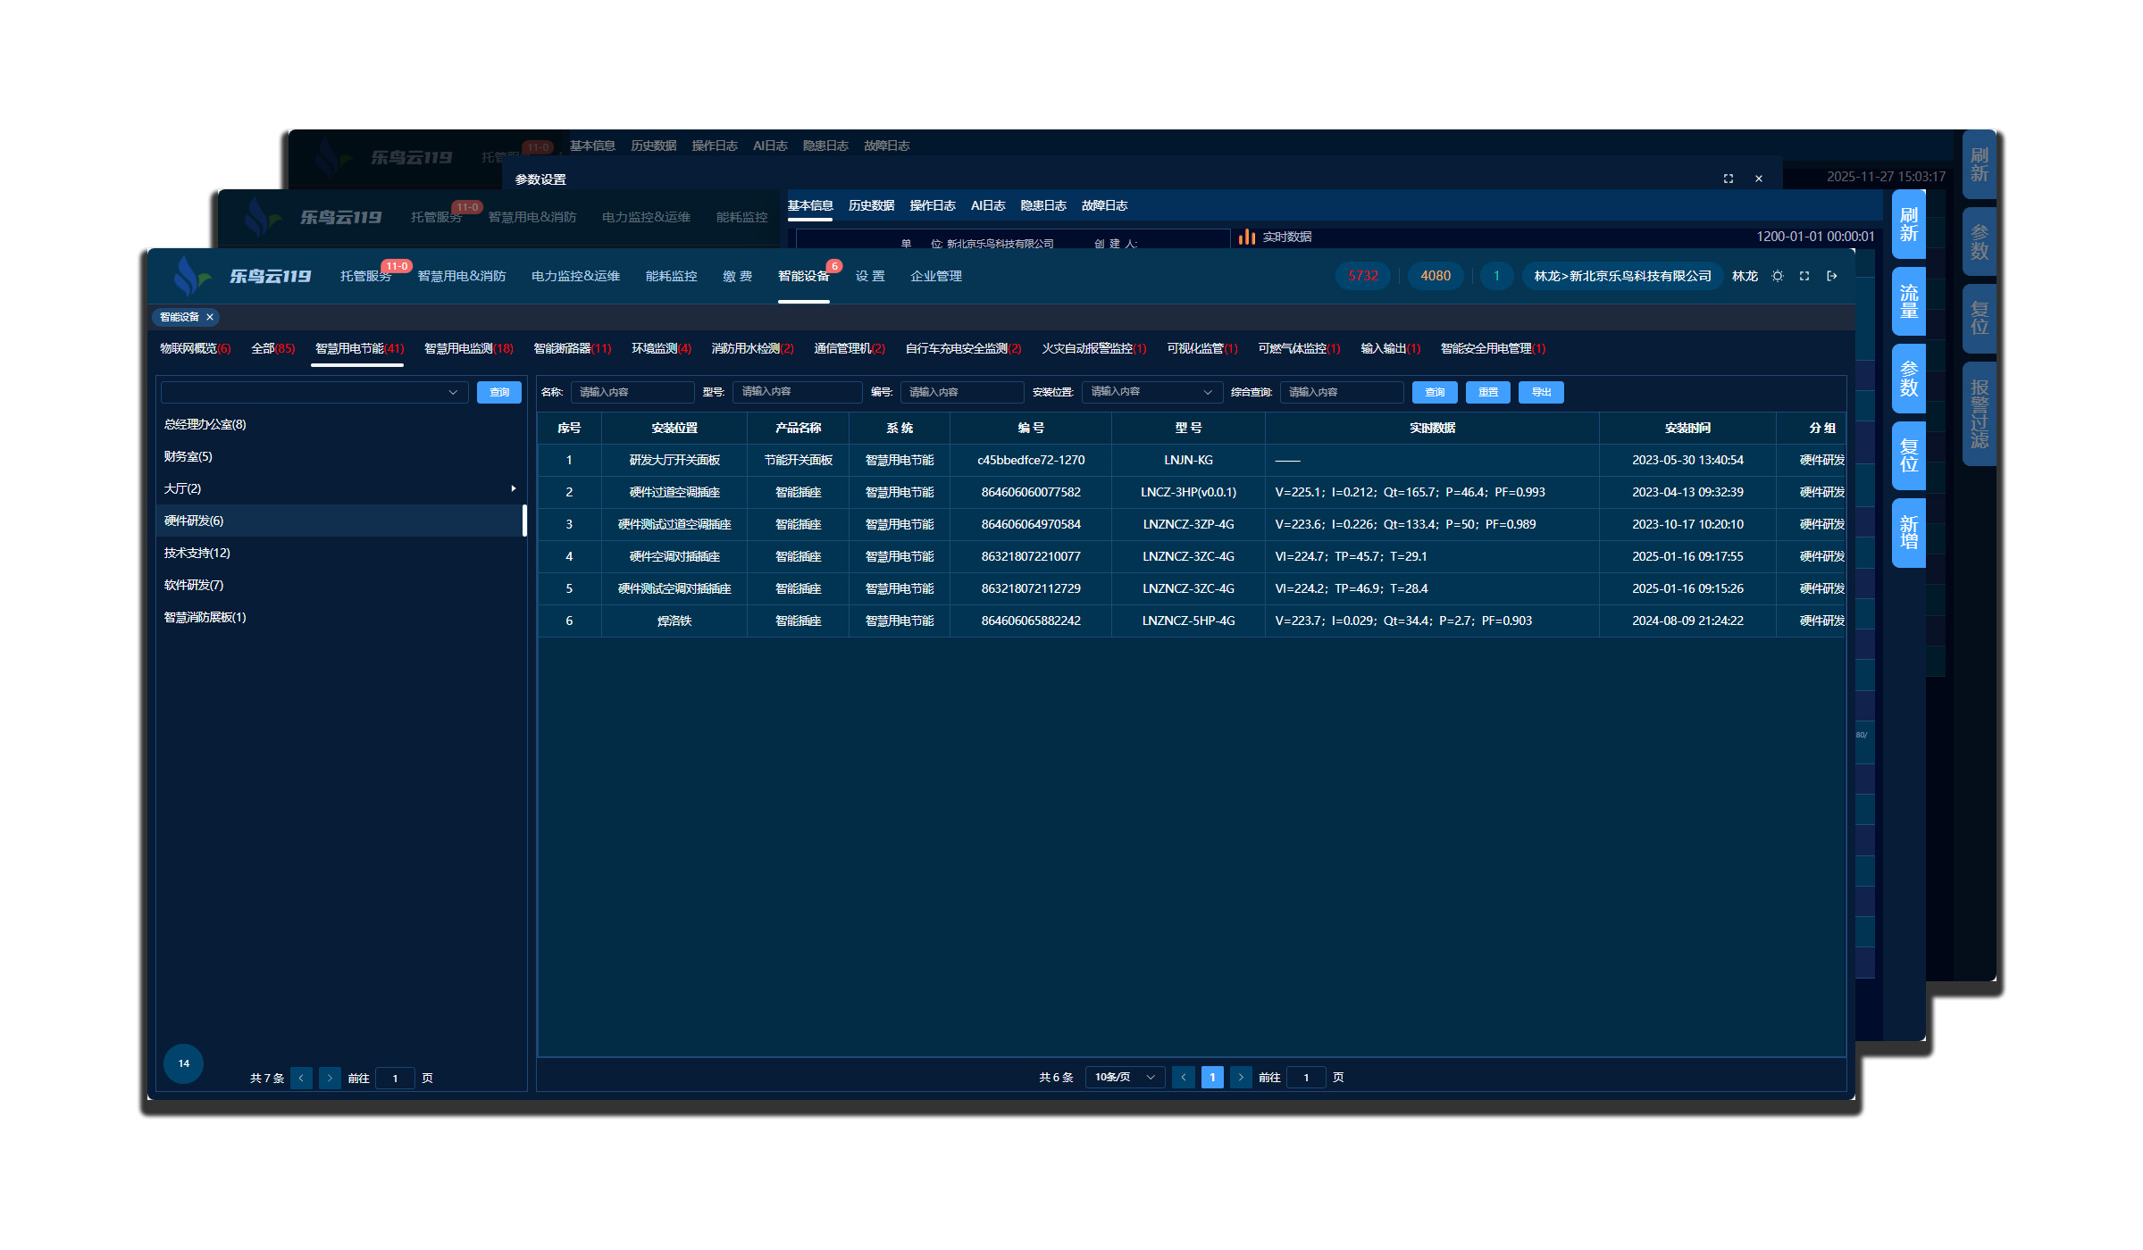Screen dimensions: 2143x1250
Task: Close the 智能设备 page tag
Action: pyautogui.click(x=210, y=317)
